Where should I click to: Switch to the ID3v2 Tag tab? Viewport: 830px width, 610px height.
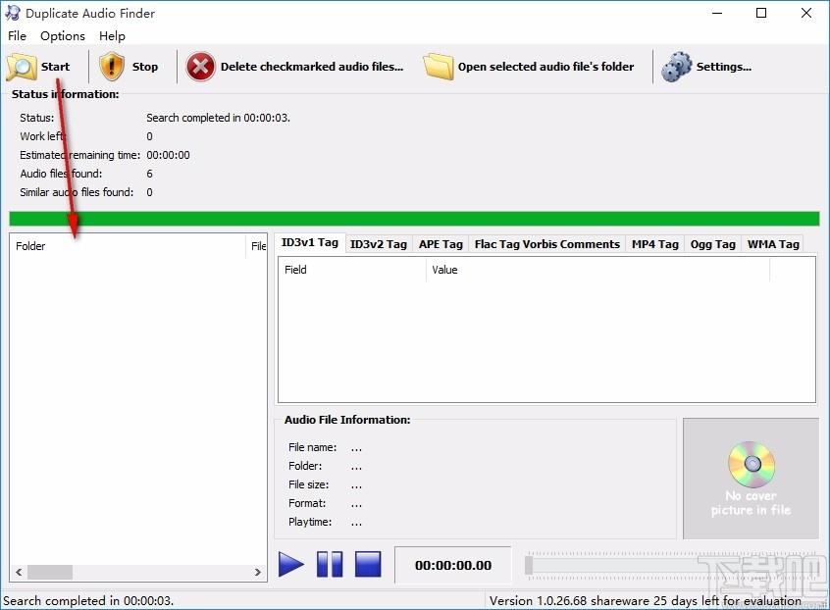(x=379, y=244)
